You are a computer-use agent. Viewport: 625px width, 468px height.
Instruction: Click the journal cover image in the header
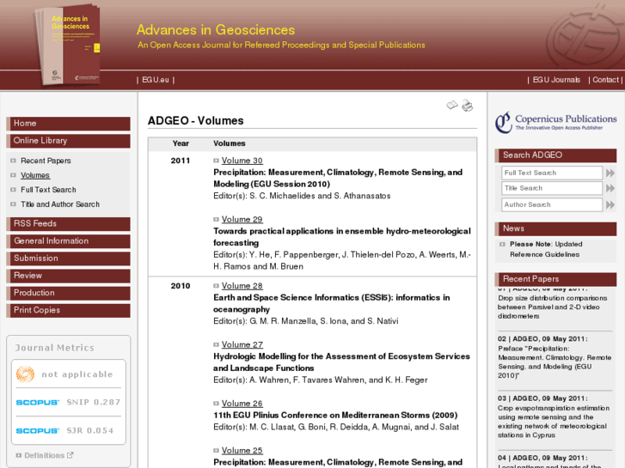click(x=69, y=45)
